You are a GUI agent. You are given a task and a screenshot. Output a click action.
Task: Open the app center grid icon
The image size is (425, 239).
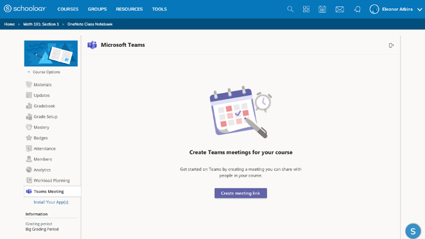click(x=306, y=9)
